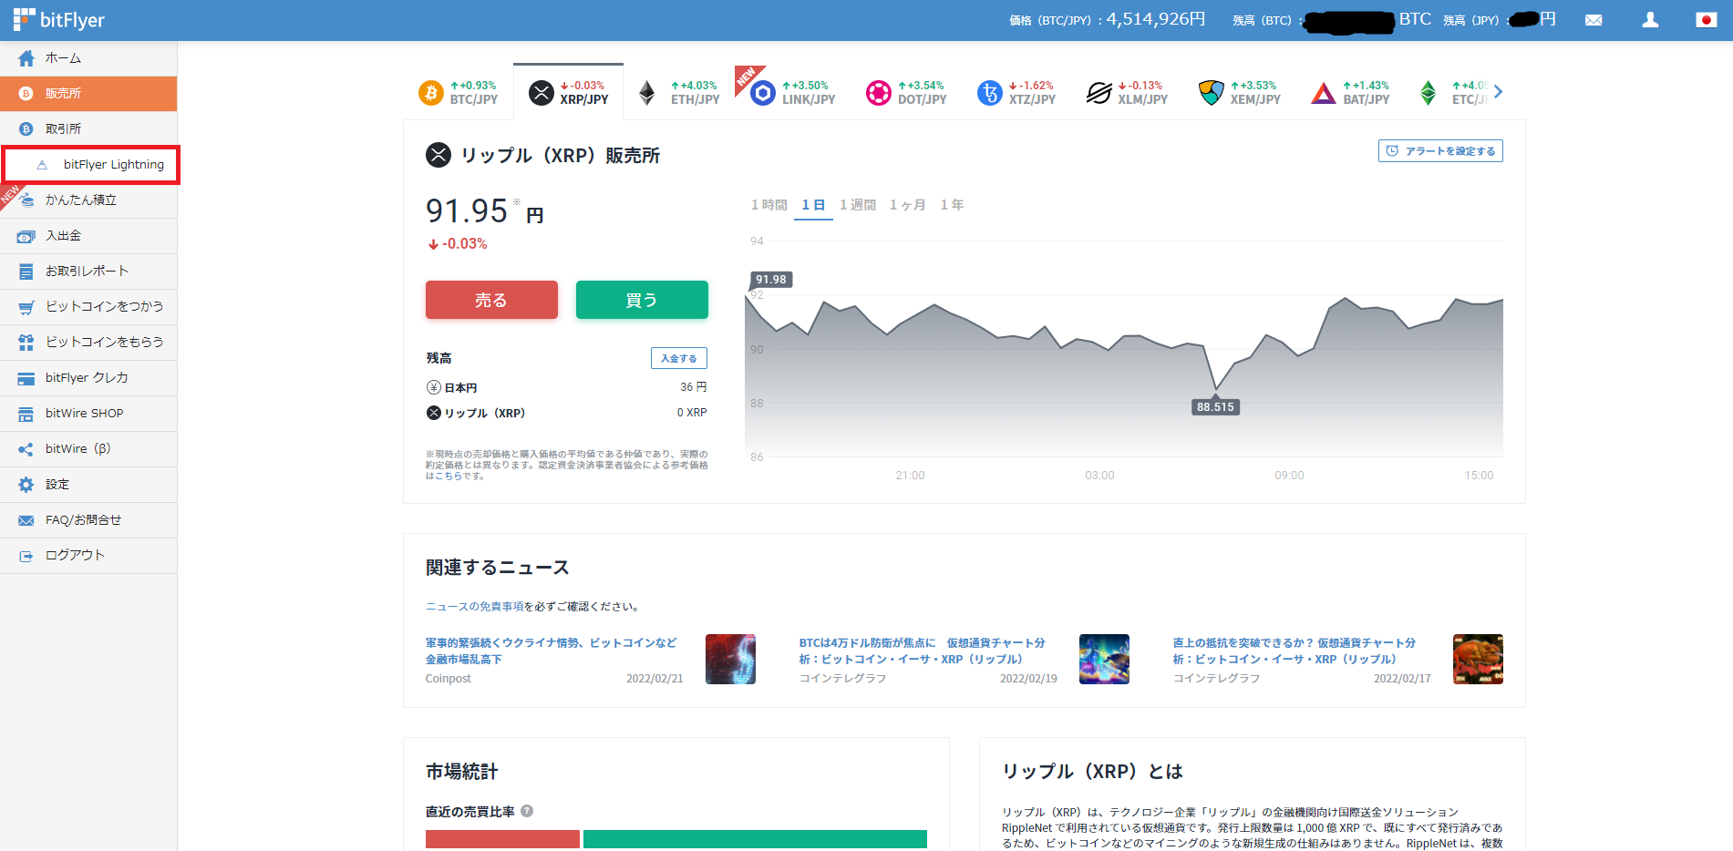Open thumbnail of the 2022/02/19 コインテレグラフ article
Viewport: 1733px width, 851px height.
1104,659
